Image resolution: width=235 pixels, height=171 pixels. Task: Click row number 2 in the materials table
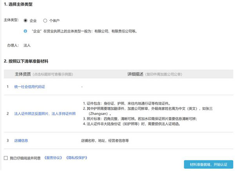click(7, 113)
